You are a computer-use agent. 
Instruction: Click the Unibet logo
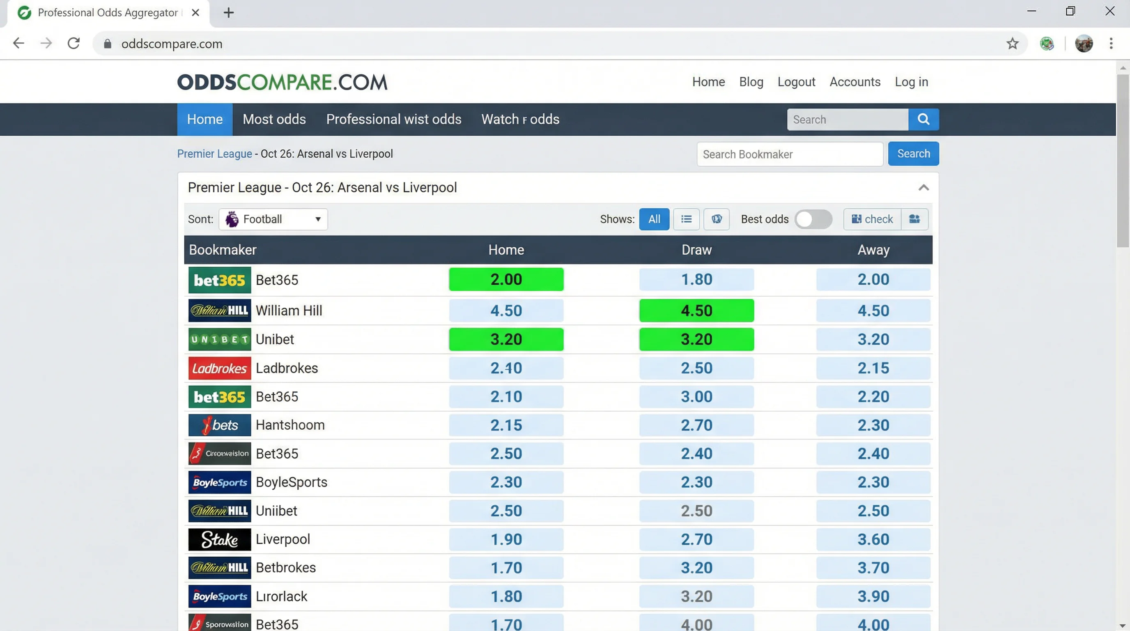[220, 339]
